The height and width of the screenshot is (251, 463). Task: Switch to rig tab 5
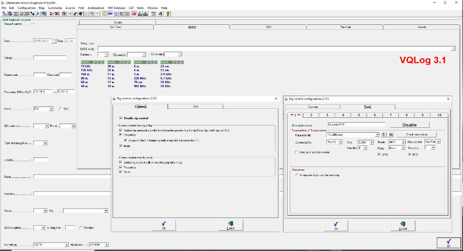coord(359,116)
